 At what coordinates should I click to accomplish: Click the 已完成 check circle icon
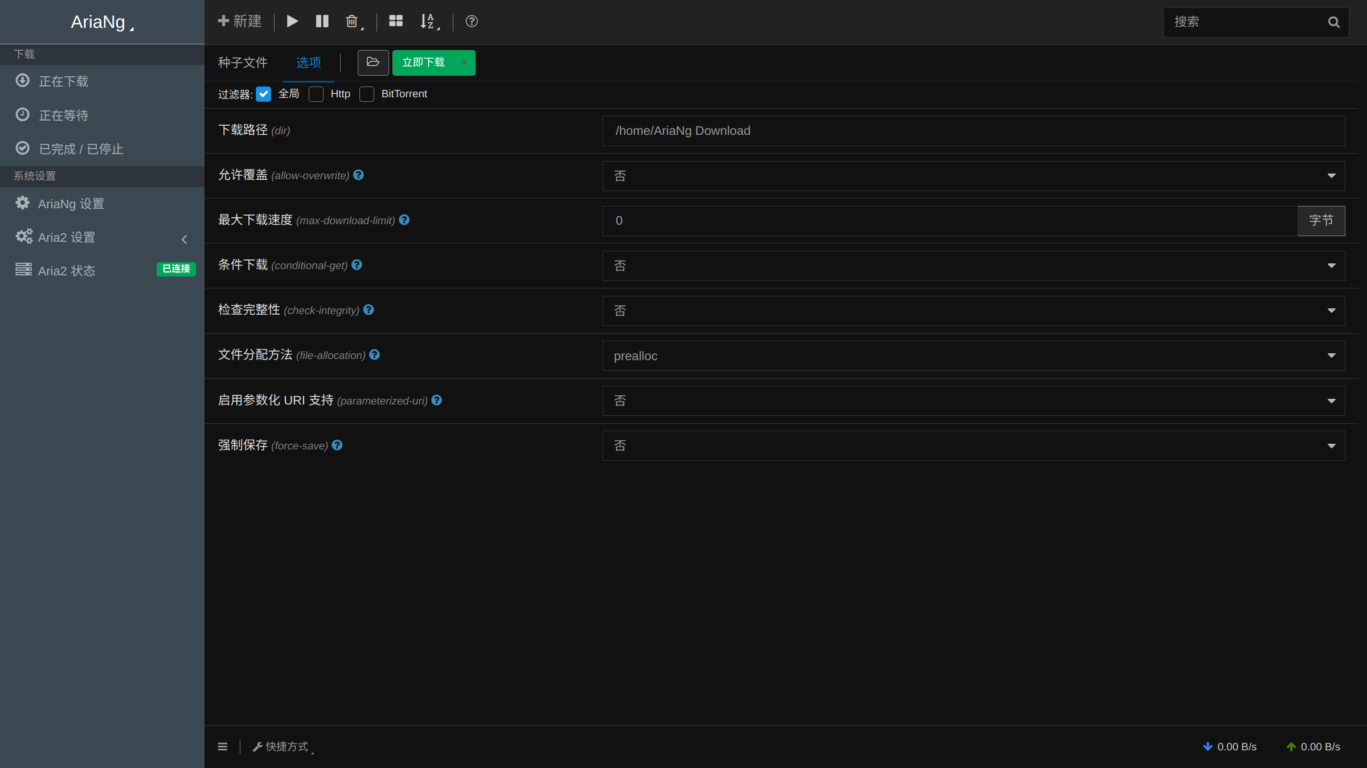(x=22, y=148)
